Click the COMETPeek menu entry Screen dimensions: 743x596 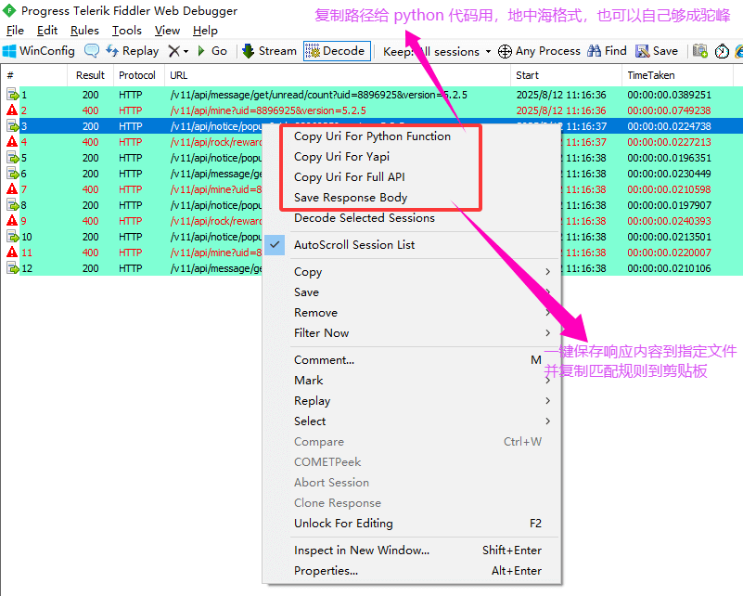pos(327,462)
